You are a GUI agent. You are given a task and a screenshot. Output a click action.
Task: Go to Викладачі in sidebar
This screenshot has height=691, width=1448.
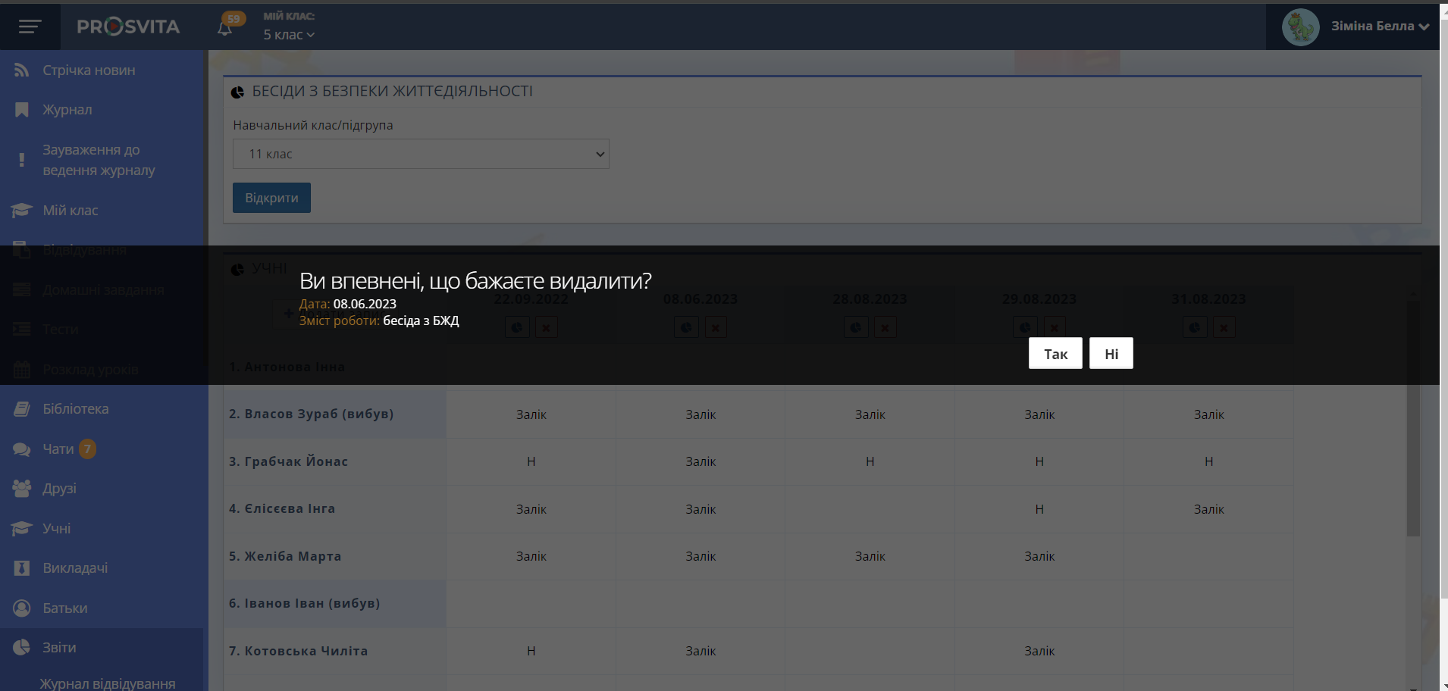(x=75, y=568)
